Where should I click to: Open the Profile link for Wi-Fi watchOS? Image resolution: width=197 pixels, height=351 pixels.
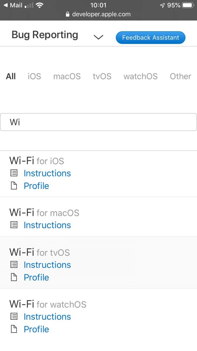coord(36,329)
